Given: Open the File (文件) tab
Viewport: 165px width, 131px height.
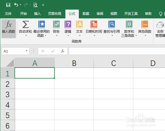Looking at the screenshot, I should [8, 14].
